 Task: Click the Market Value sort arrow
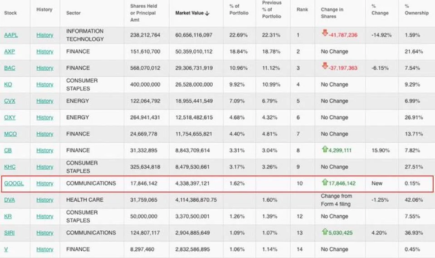pyautogui.click(x=207, y=13)
